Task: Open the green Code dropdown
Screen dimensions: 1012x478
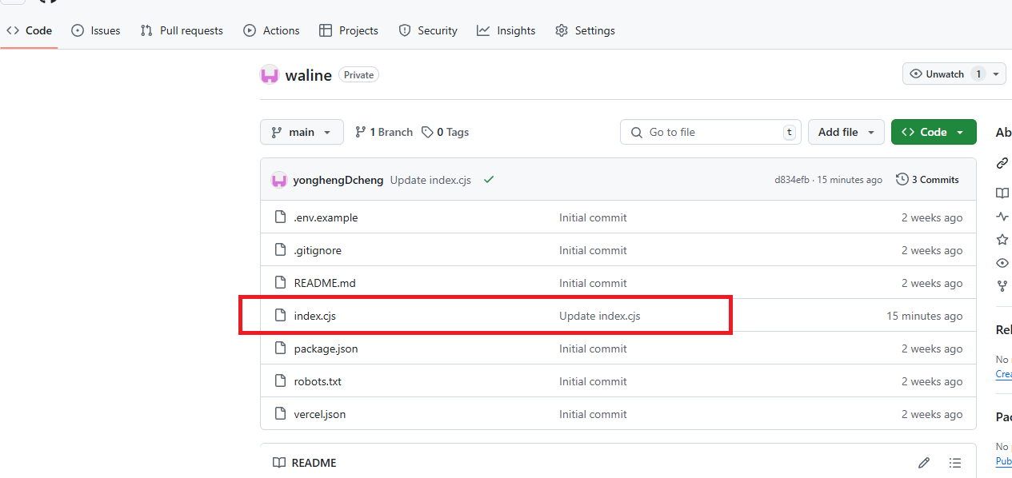Action: pyautogui.click(x=933, y=132)
